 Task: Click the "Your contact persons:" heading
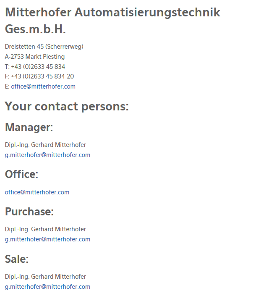[x=67, y=106]
